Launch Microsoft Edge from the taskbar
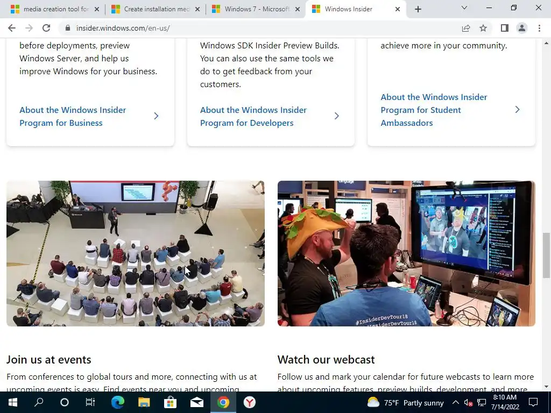551x413 pixels. pos(118,402)
